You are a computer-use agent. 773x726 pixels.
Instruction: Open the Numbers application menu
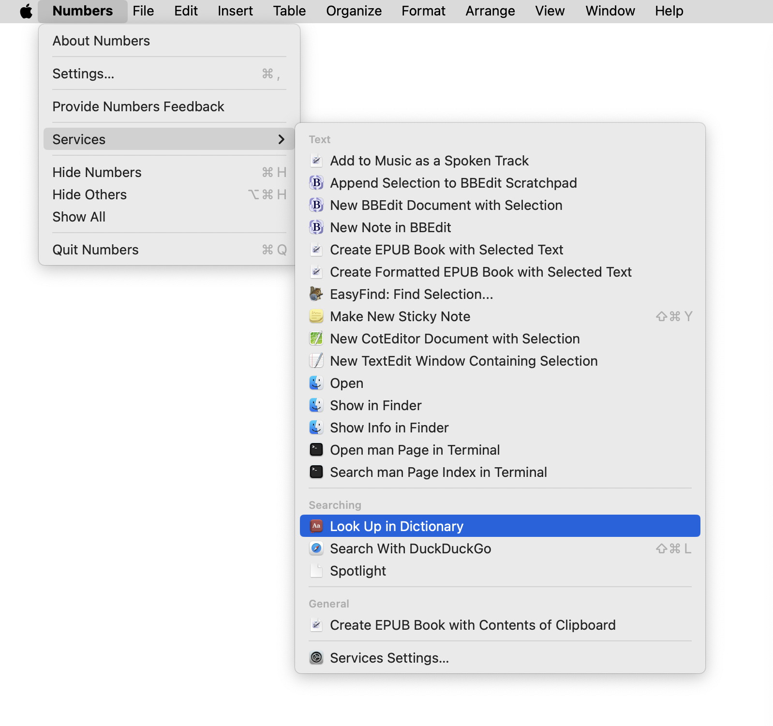(83, 11)
